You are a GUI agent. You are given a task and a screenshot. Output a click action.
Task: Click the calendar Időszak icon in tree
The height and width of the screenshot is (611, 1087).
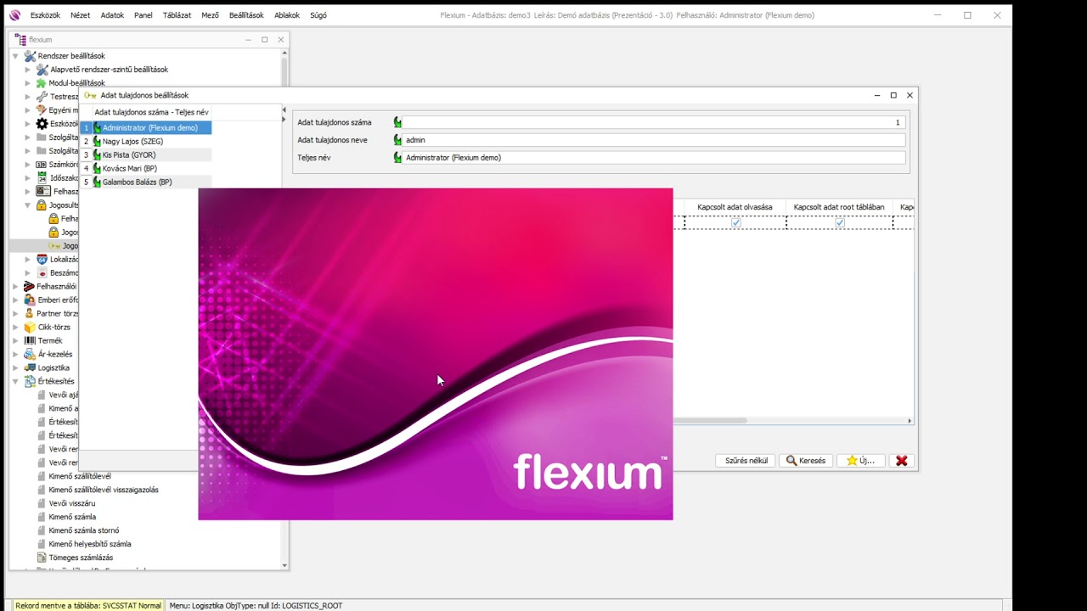[42, 178]
